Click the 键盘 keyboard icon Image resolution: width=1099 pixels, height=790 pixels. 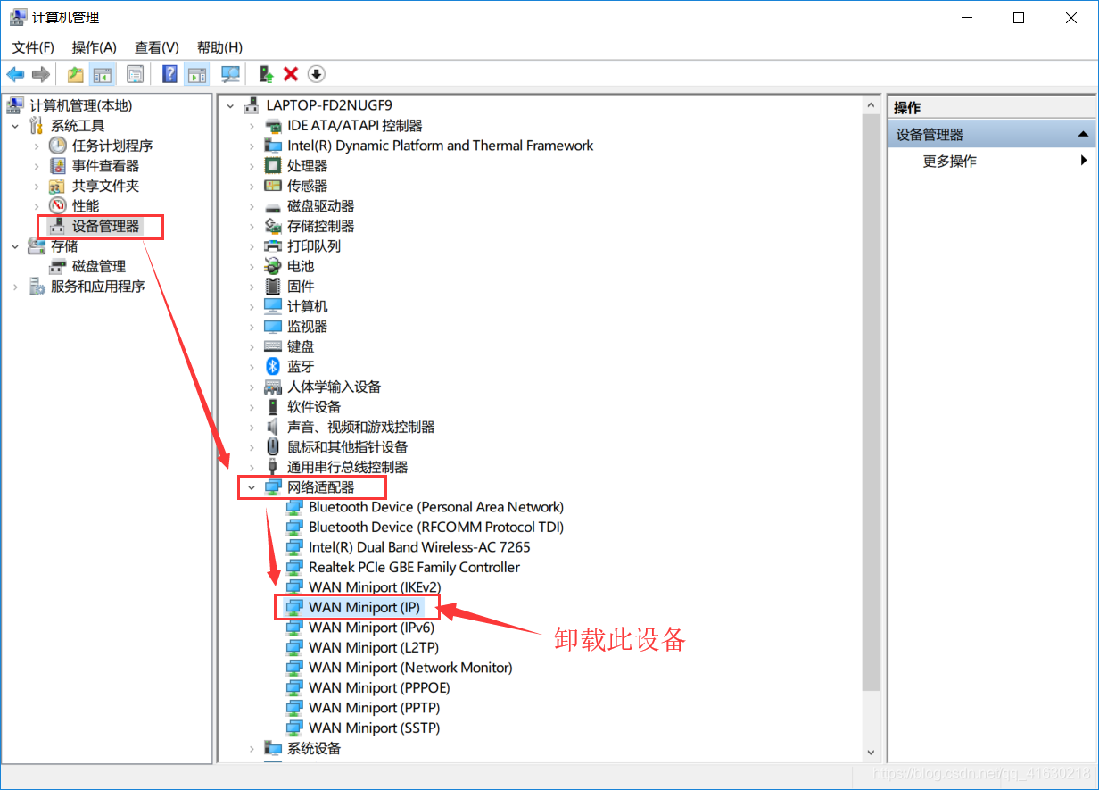coord(273,346)
